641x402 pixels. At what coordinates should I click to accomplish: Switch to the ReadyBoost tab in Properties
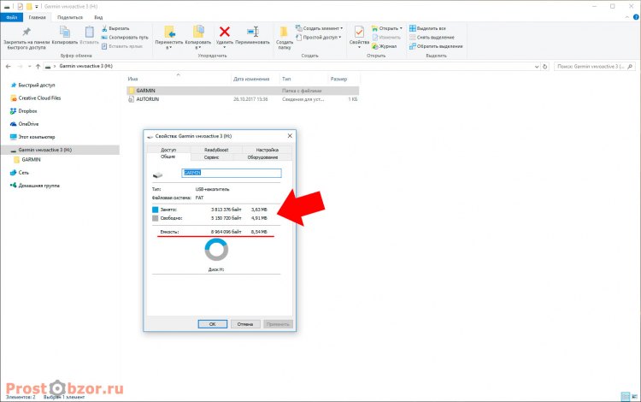pyautogui.click(x=216, y=150)
